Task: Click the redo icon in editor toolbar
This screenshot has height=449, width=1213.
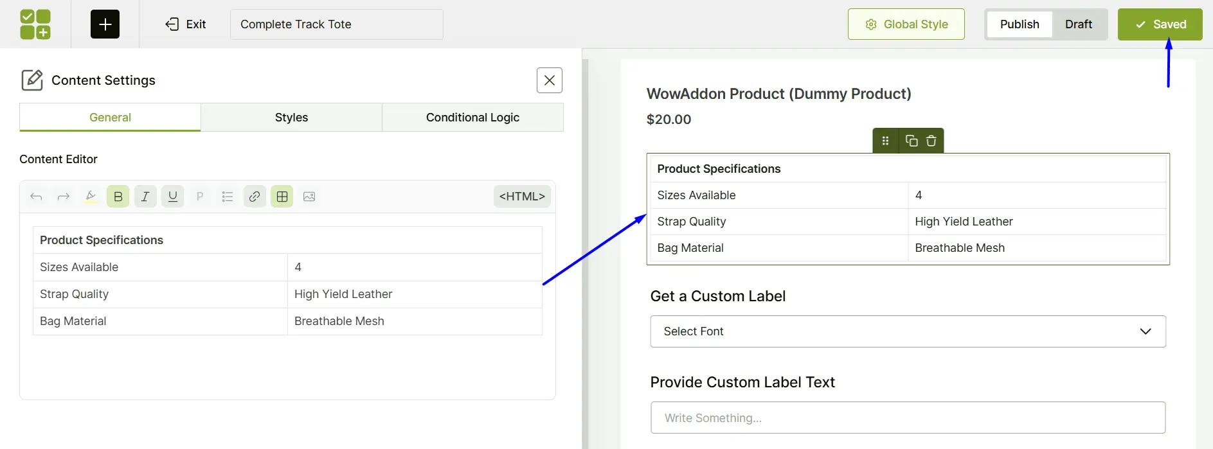Action: [63, 197]
